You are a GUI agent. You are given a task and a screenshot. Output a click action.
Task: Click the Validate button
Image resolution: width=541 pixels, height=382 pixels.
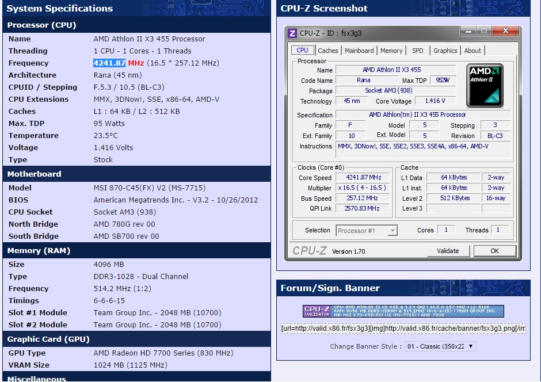pos(448,251)
